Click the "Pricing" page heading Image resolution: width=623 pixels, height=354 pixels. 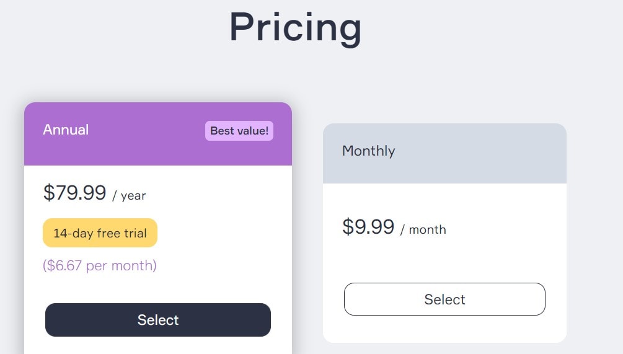click(295, 27)
